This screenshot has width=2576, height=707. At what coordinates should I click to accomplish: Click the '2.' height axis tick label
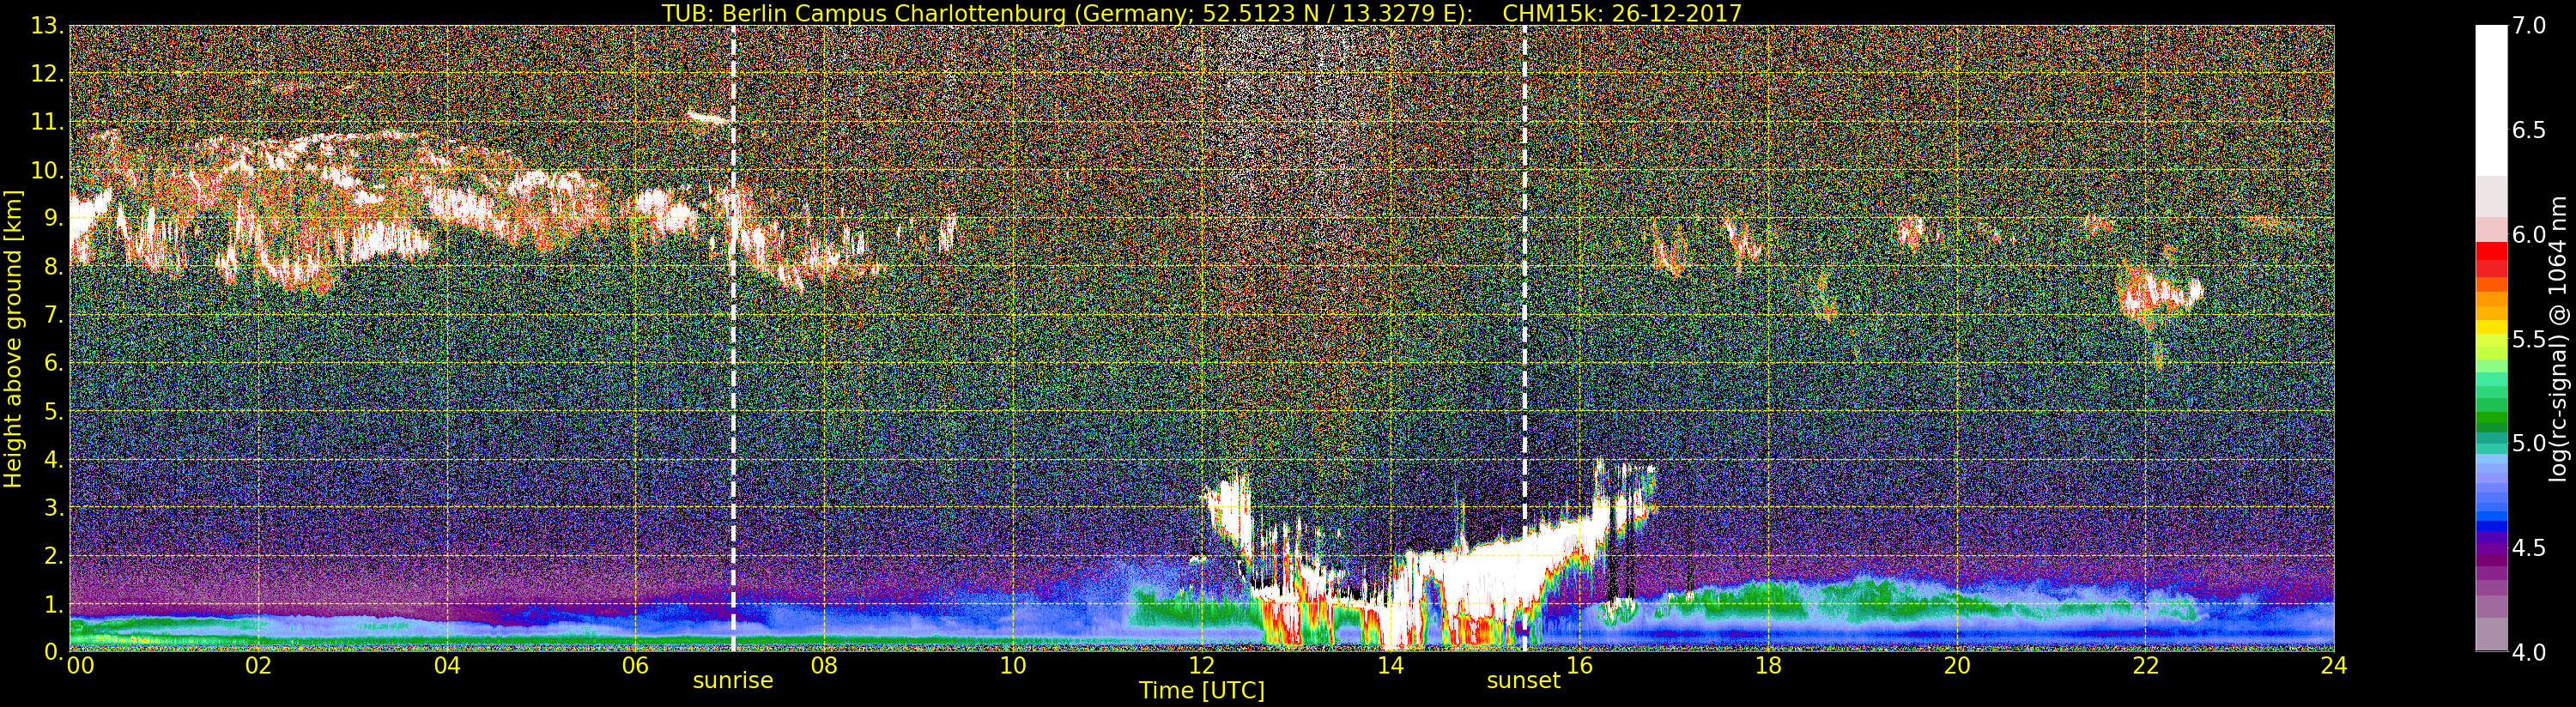point(53,556)
